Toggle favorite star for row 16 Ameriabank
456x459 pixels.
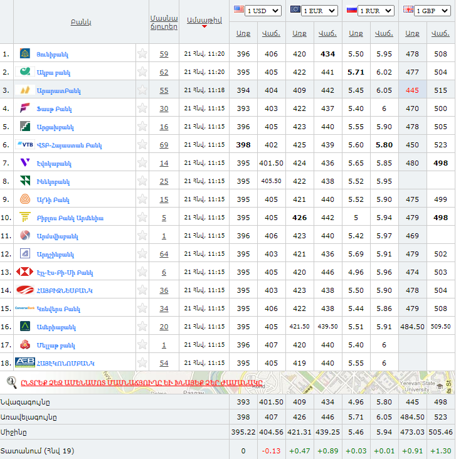142,326
